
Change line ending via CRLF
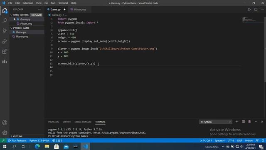pyautogui.click(x=239, y=140)
